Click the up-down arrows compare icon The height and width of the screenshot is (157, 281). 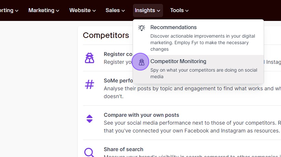pos(90,119)
